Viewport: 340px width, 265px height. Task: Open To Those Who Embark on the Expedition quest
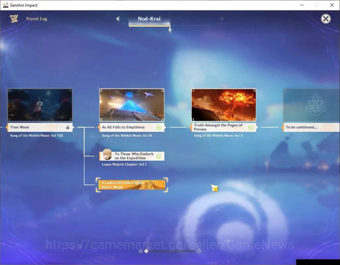point(132,156)
